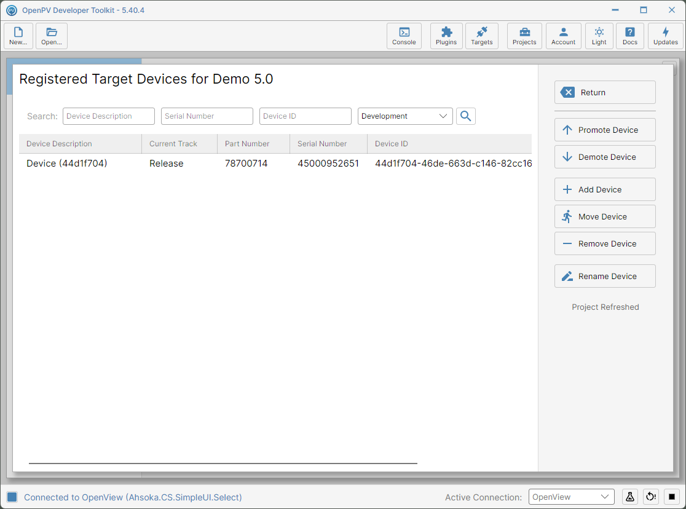Image resolution: width=686 pixels, height=509 pixels.
Task: Click serial number 45000952651 cell
Action: pos(328,164)
